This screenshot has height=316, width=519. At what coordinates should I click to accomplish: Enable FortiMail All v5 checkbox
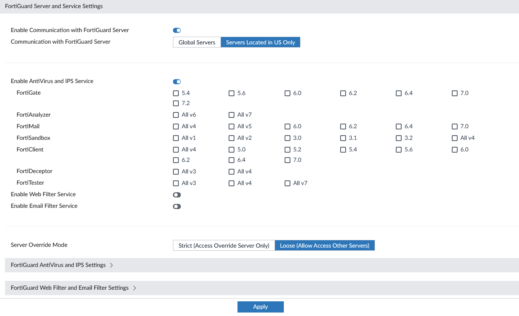click(x=232, y=127)
